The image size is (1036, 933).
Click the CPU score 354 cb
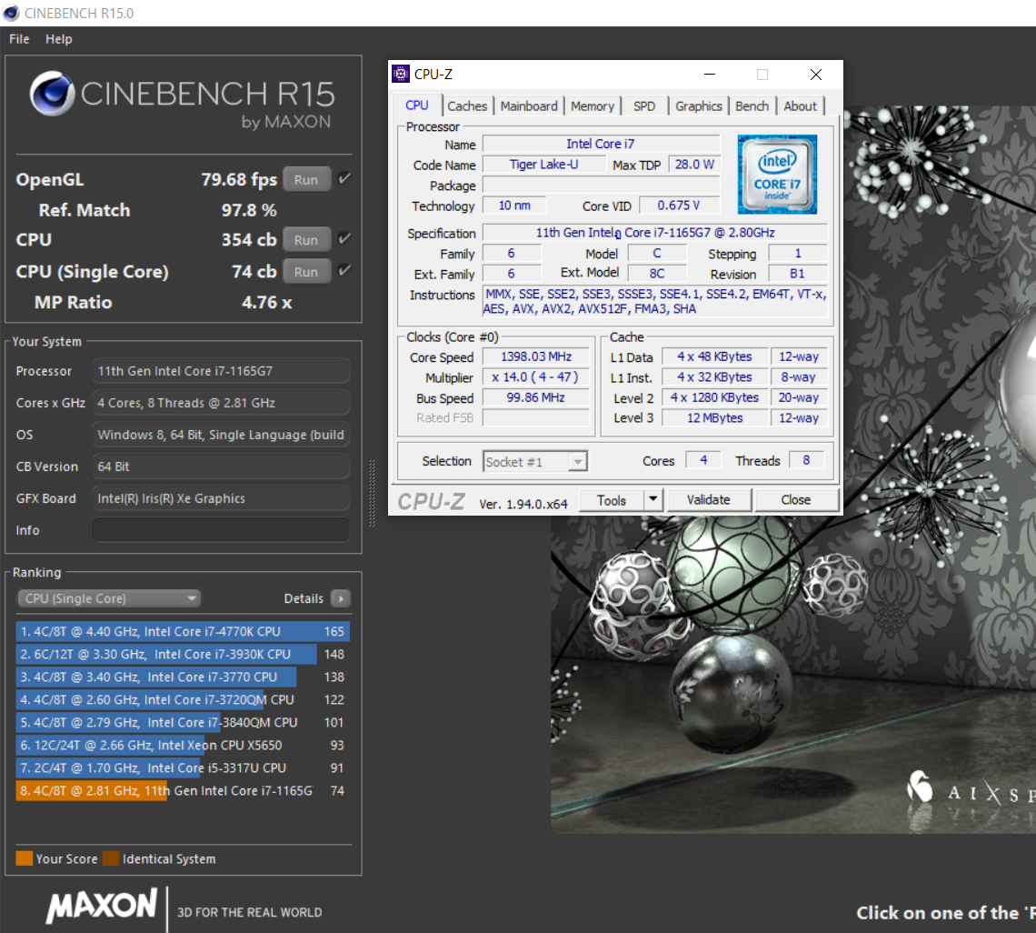248,239
